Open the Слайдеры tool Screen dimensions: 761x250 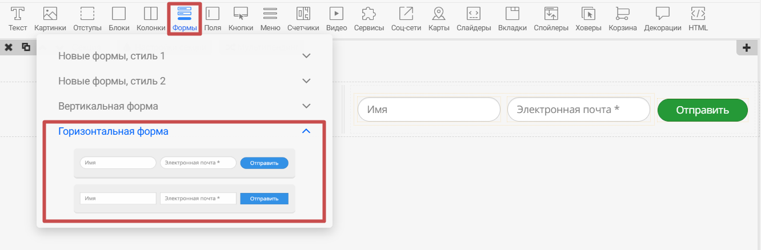pyautogui.click(x=474, y=18)
